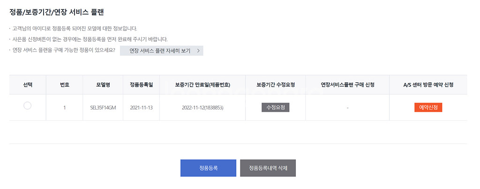Click the blue 정품등록 button
Image resolution: width=480 pixels, height=189 pixels.
[x=208, y=168]
